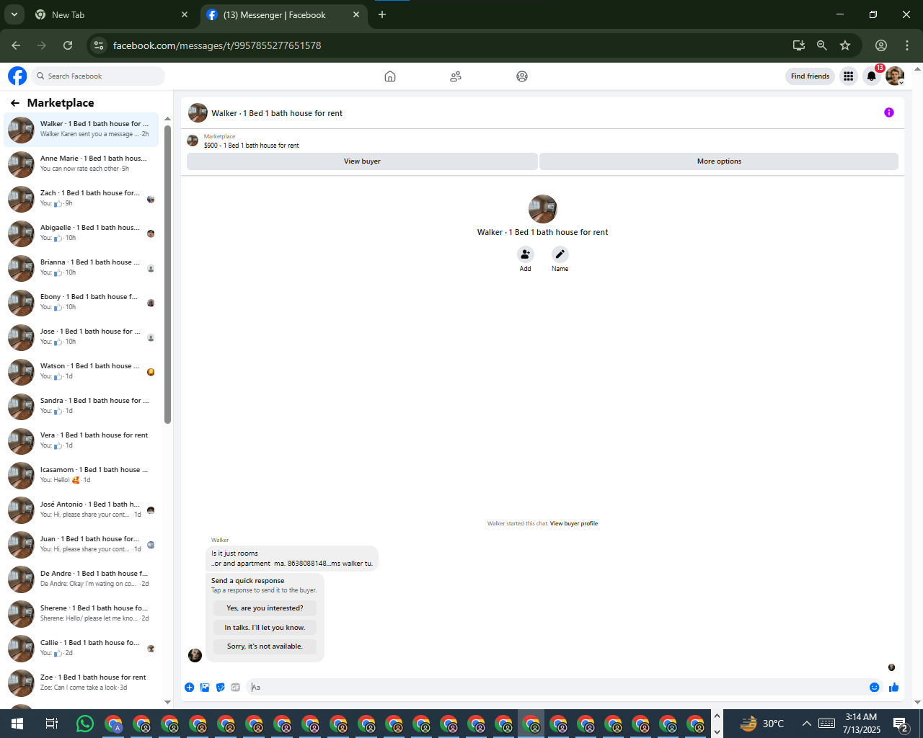Send quick response Yes, are you interested?
The width and height of the screenshot is (923, 738).
click(265, 608)
